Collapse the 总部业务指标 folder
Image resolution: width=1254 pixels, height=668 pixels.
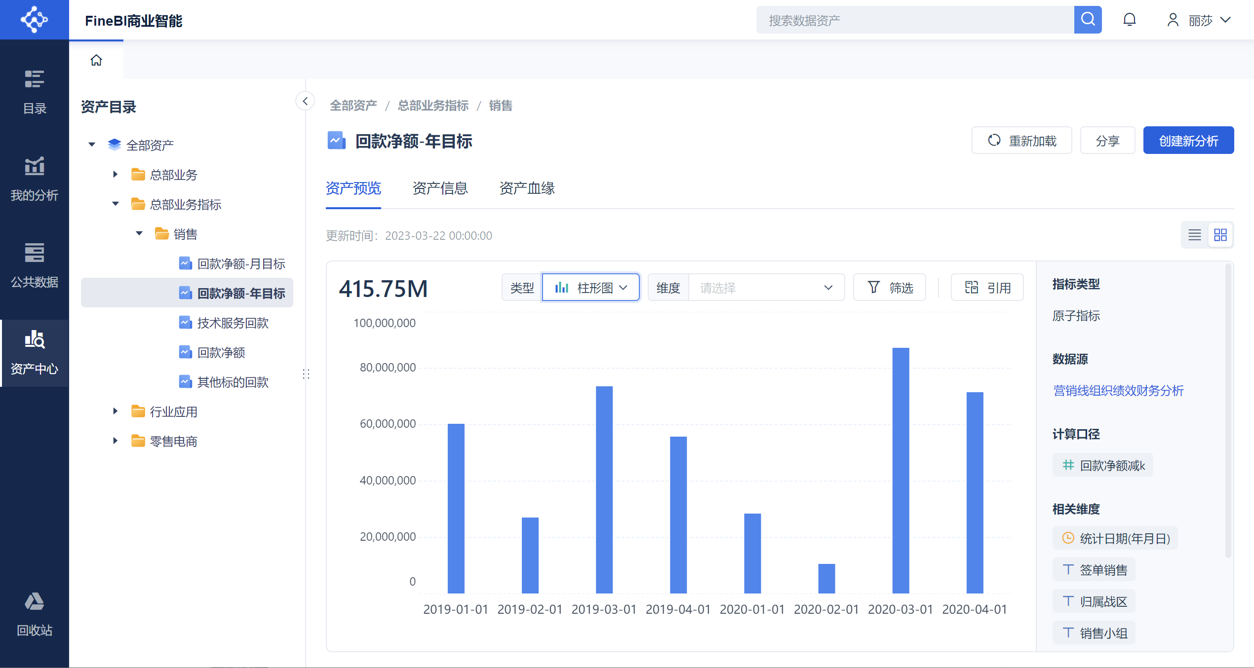tap(116, 204)
